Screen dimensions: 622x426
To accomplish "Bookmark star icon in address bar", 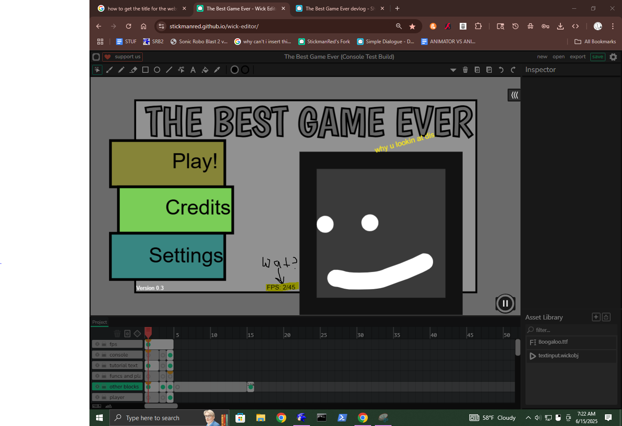I will pyautogui.click(x=412, y=26).
